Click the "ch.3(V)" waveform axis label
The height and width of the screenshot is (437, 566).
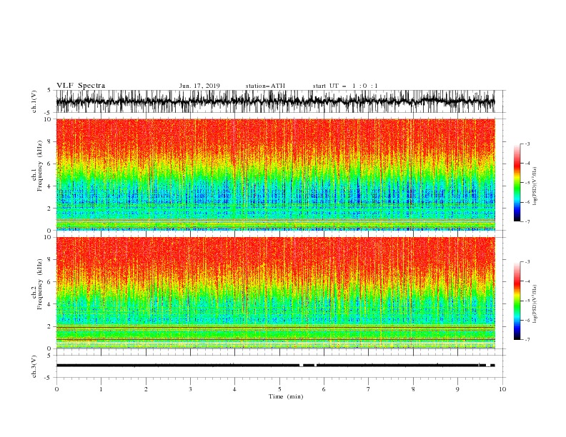click(x=34, y=366)
